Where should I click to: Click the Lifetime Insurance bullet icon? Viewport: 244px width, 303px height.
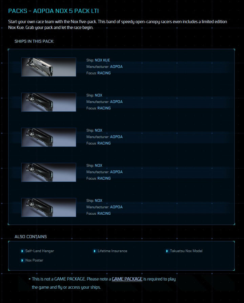pos(95,251)
